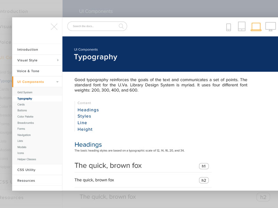Open Lists submenu item
Image resolution: width=278 pixels, height=208 pixels.
[20, 141]
